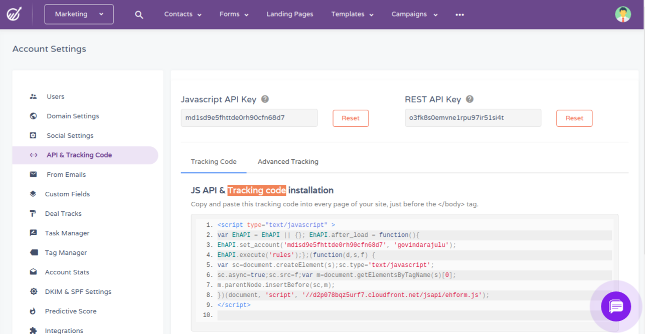
Task: Open the user profile avatar
Action: pyautogui.click(x=623, y=14)
